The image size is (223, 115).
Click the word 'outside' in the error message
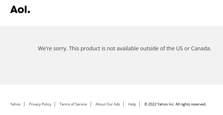point(149,49)
